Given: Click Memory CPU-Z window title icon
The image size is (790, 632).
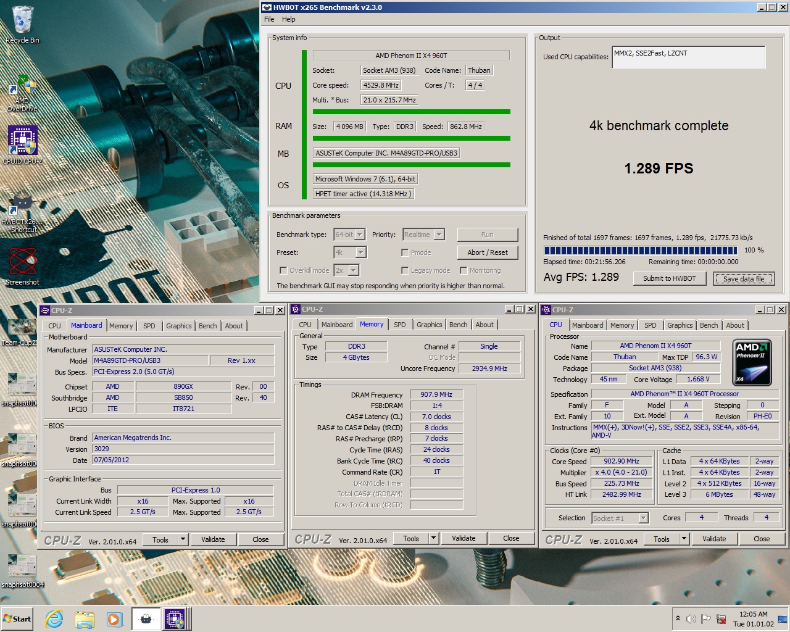Looking at the screenshot, I should (x=296, y=309).
